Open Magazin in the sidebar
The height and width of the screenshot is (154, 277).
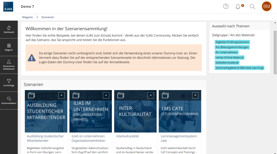[x=9, y=47]
